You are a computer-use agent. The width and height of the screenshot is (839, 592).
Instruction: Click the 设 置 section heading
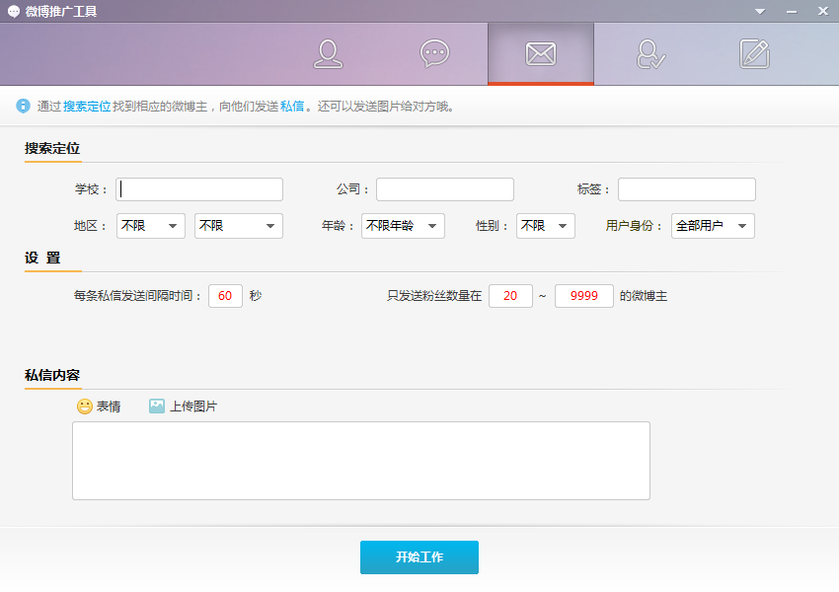click(42, 258)
